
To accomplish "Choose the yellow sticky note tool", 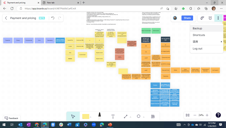I will pos(86,116).
